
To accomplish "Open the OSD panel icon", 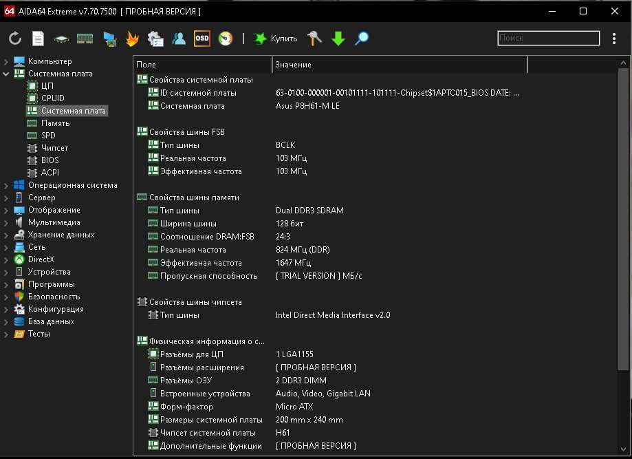I will click(x=202, y=39).
